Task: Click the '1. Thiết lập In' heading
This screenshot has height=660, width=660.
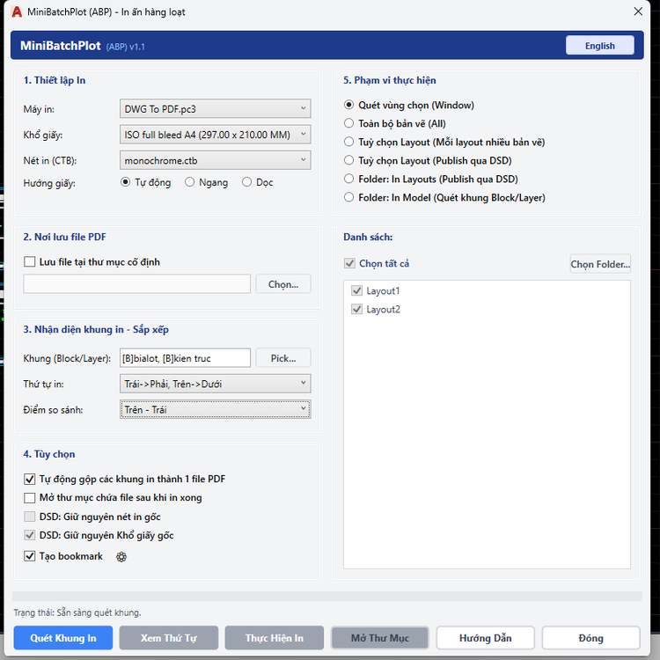Action: pos(55,80)
